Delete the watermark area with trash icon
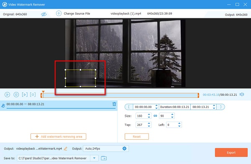The image size is (251, 164). click(114, 104)
